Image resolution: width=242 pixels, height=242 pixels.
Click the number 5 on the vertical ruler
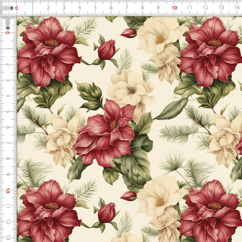click(x=8, y=111)
